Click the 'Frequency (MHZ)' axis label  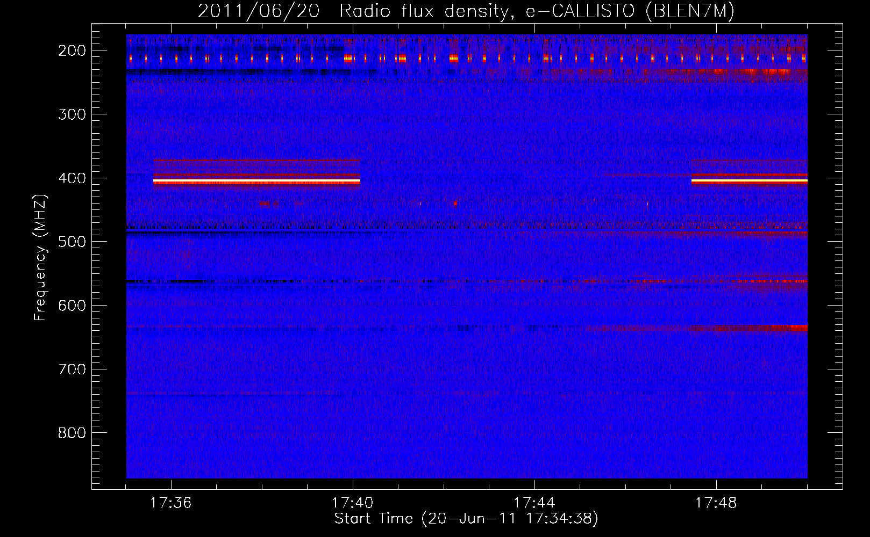(x=40, y=257)
